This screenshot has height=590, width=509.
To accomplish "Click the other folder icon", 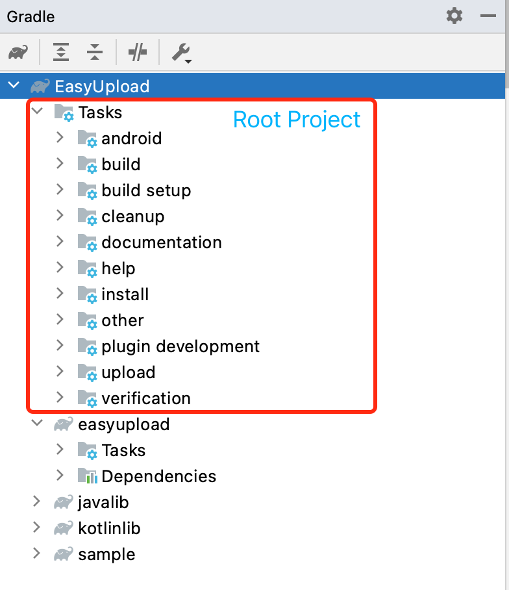I will pos(87,320).
